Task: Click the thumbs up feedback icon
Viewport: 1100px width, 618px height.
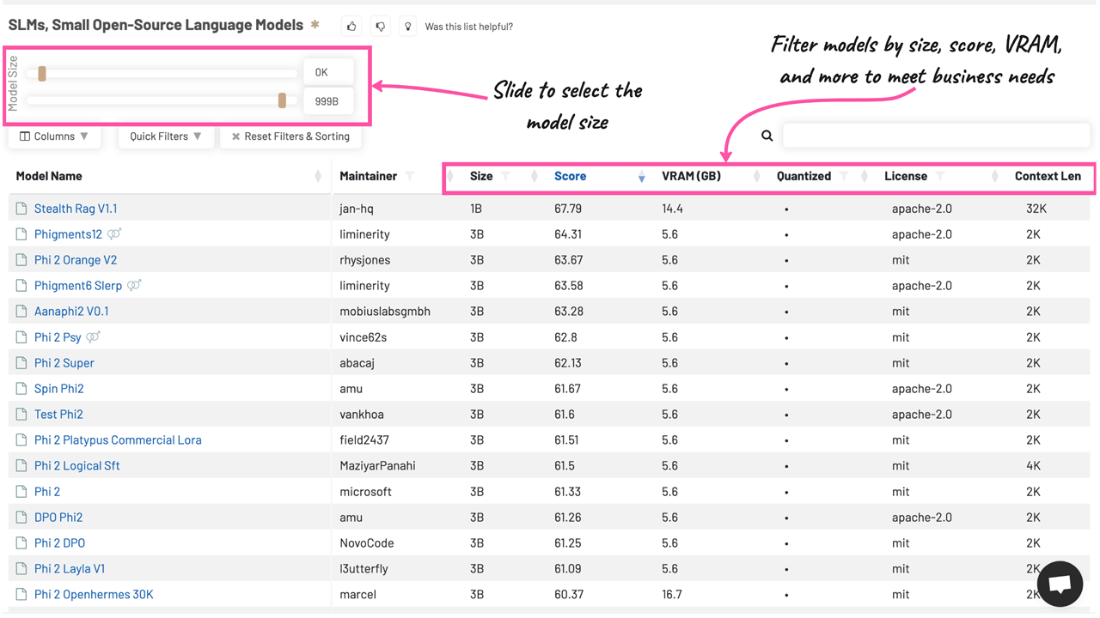Action: 351,26
